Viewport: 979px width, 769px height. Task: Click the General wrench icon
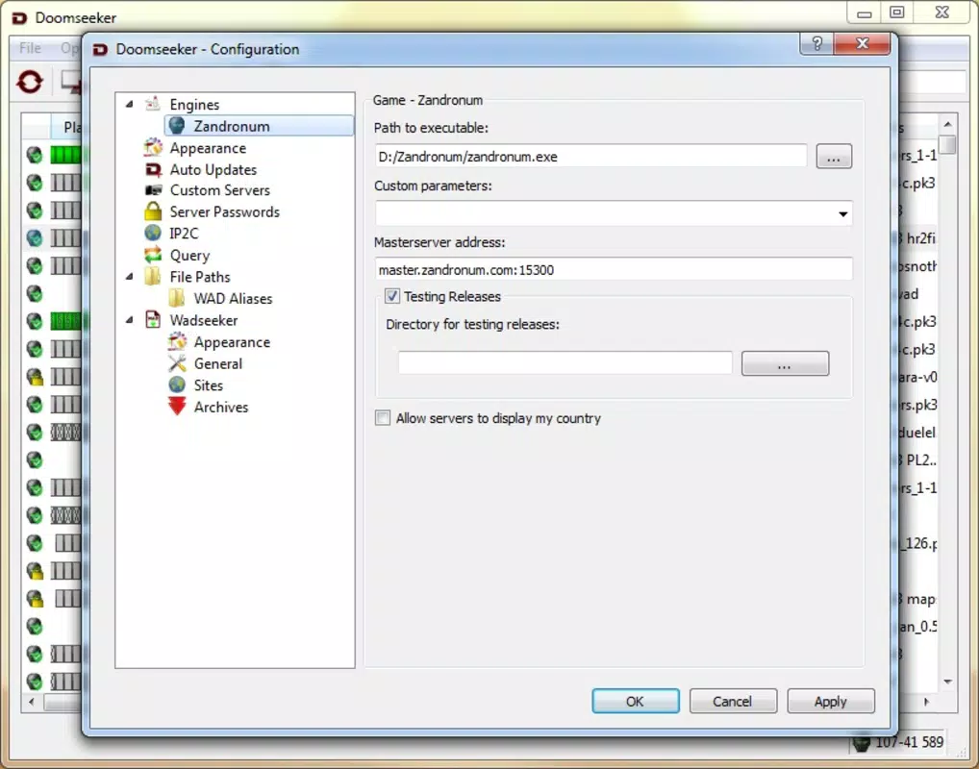point(177,362)
